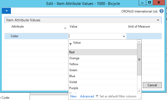The image size is (167, 100).
Task: Click the Cancel button
Action: 152,85
